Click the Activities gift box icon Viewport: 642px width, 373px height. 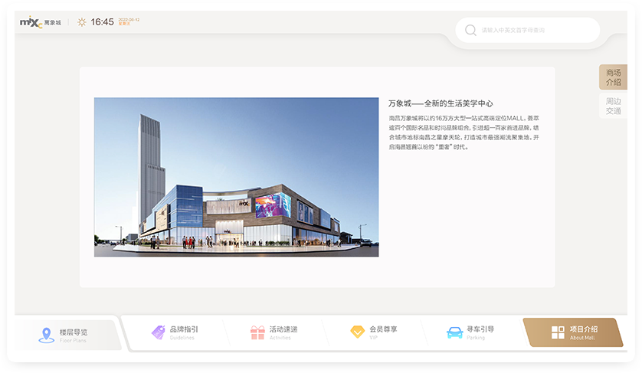pos(257,332)
